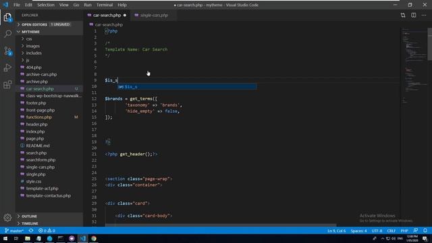Change the UTF-8 encoding

point(377,231)
